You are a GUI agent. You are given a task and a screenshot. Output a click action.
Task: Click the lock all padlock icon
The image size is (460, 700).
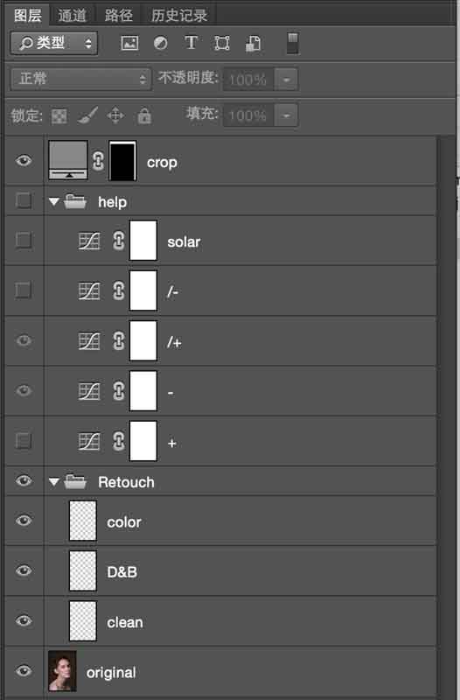tap(144, 115)
